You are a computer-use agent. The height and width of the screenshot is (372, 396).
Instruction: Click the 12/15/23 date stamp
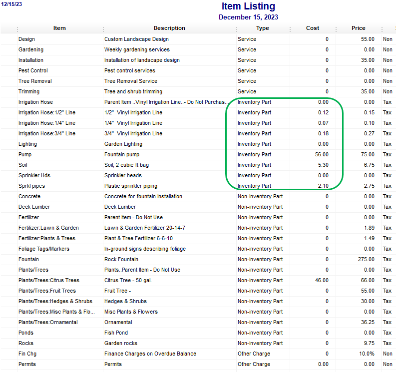tap(11, 4)
